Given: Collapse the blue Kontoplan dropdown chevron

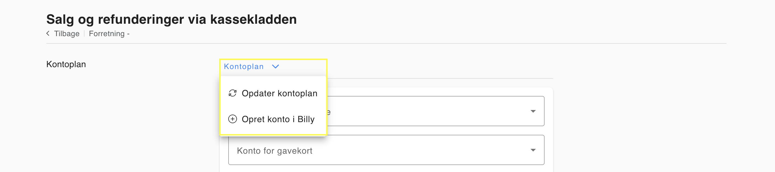Looking at the screenshot, I should (275, 67).
